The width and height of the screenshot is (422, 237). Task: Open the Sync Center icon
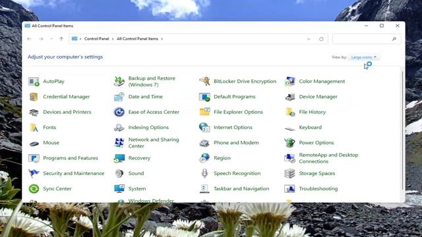[x=34, y=189]
